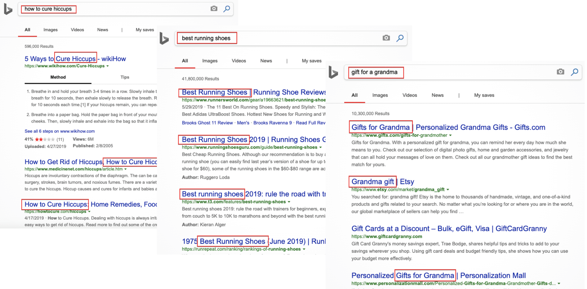Select the Images tab in the running shoes window
587x289 pixels.
(x=210, y=61)
